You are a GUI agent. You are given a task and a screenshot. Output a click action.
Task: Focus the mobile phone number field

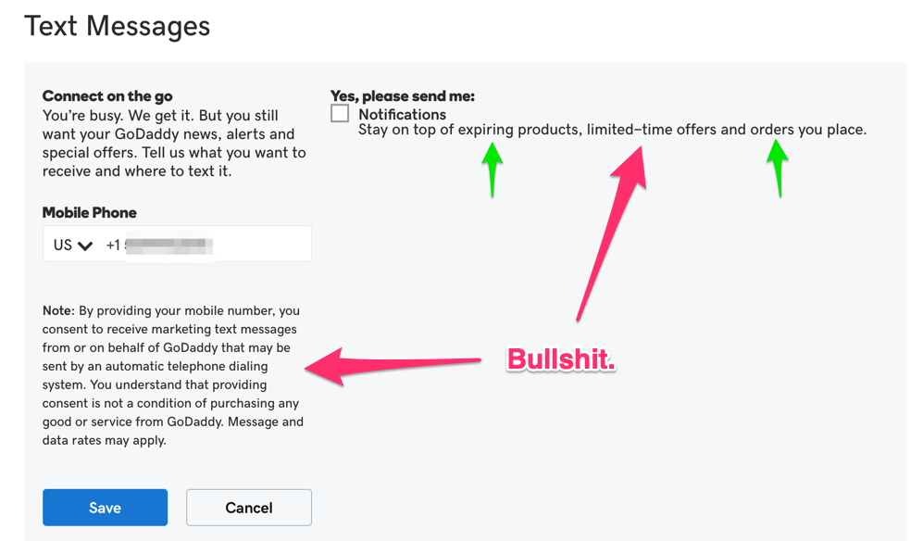(x=213, y=245)
